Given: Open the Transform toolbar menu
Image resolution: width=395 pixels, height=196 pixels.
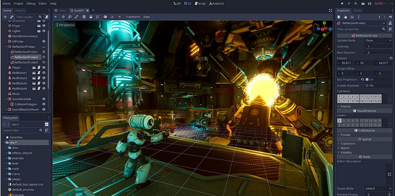Looking at the screenshot, I should coord(133,17).
